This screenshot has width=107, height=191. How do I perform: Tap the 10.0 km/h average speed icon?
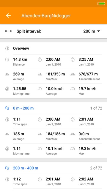pos(40,89)
